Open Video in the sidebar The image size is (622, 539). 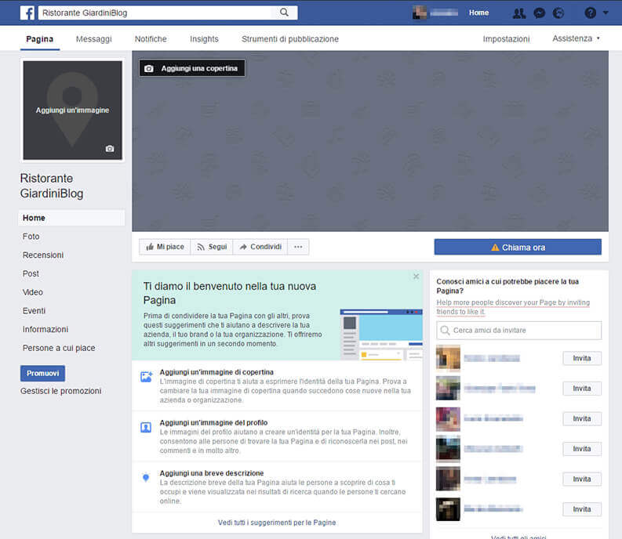click(32, 292)
